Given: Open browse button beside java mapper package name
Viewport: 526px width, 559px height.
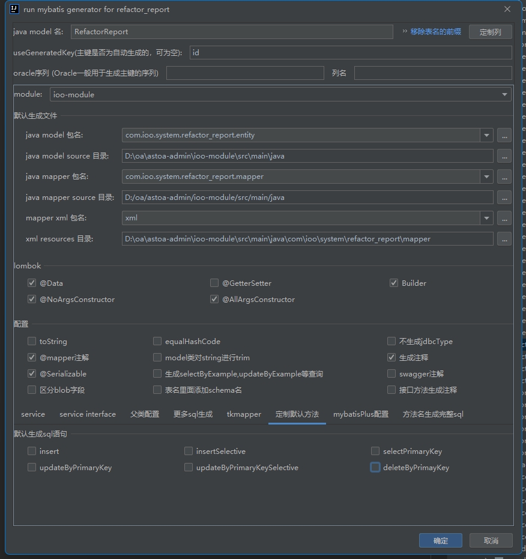Looking at the screenshot, I should coord(504,177).
